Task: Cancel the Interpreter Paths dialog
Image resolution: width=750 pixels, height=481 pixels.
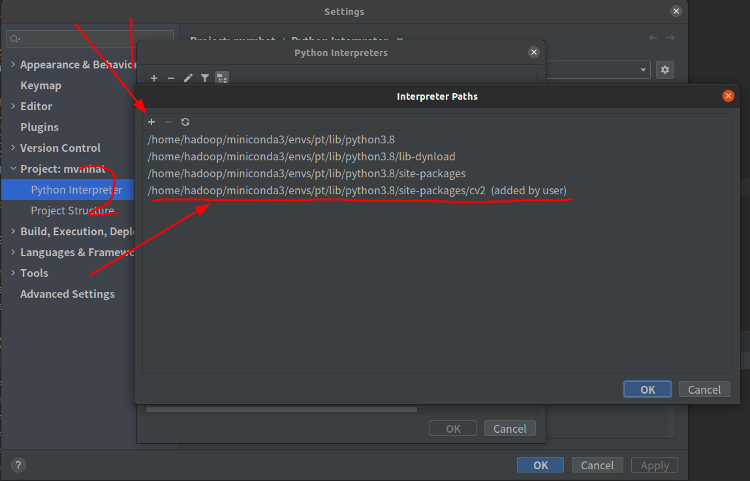Action: coord(704,389)
